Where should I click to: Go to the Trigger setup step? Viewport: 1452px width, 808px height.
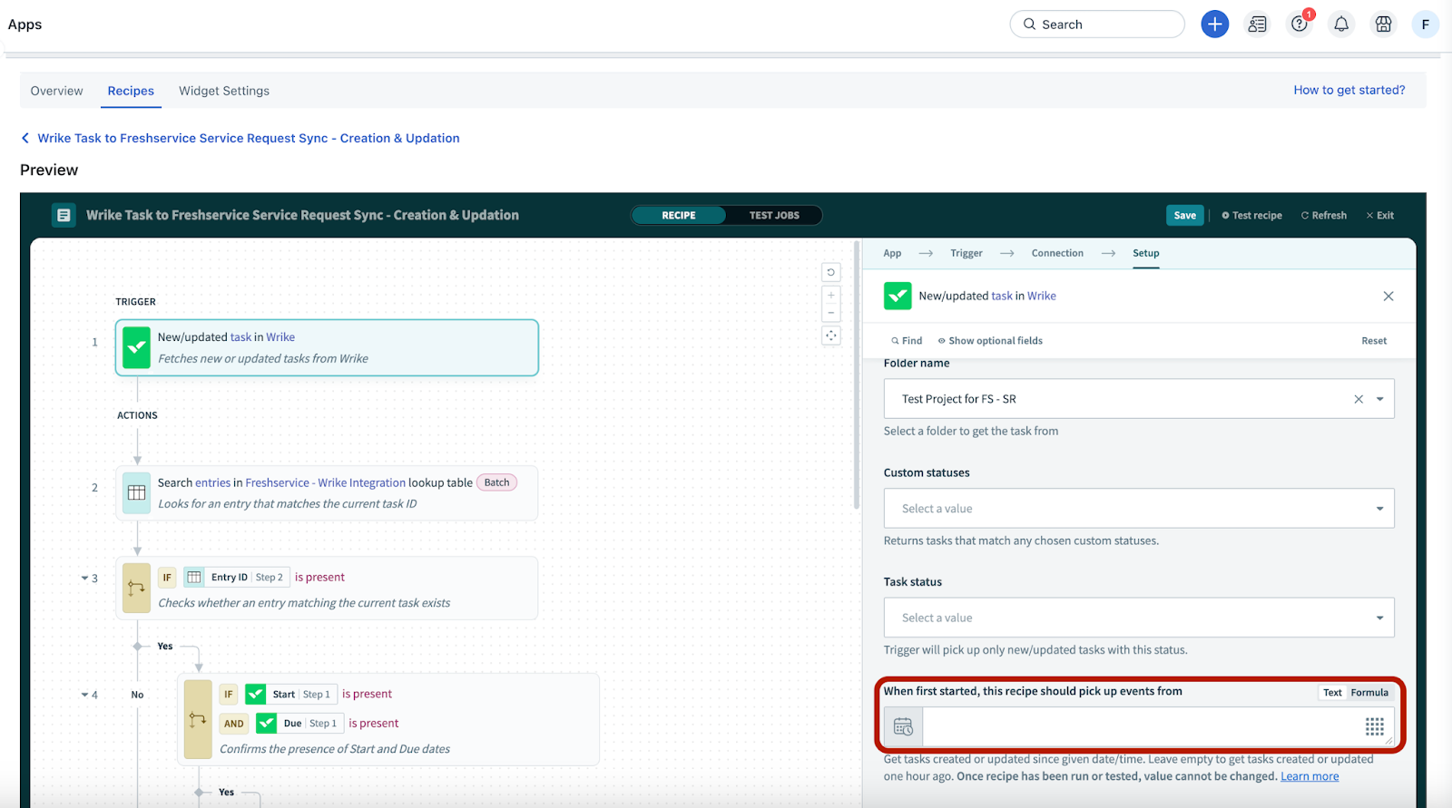coord(966,253)
